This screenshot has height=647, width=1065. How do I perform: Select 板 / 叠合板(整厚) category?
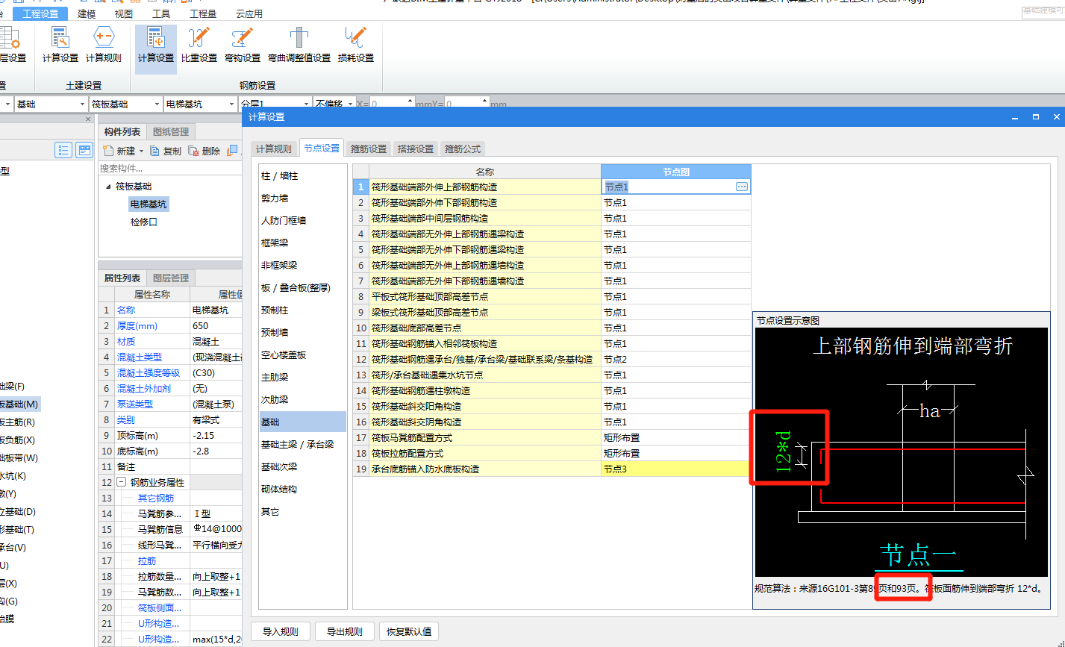coord(302,287)
